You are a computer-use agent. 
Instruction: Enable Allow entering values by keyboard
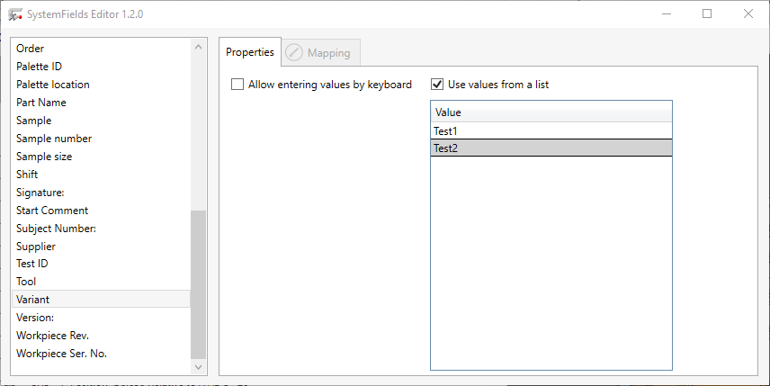(x=237, y=85)
